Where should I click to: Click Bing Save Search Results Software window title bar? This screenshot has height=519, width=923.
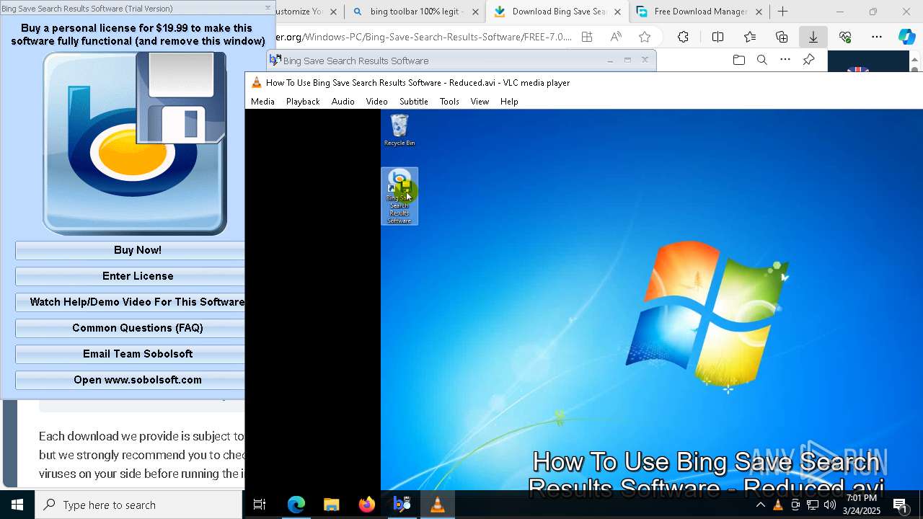[x=461, y=61]
